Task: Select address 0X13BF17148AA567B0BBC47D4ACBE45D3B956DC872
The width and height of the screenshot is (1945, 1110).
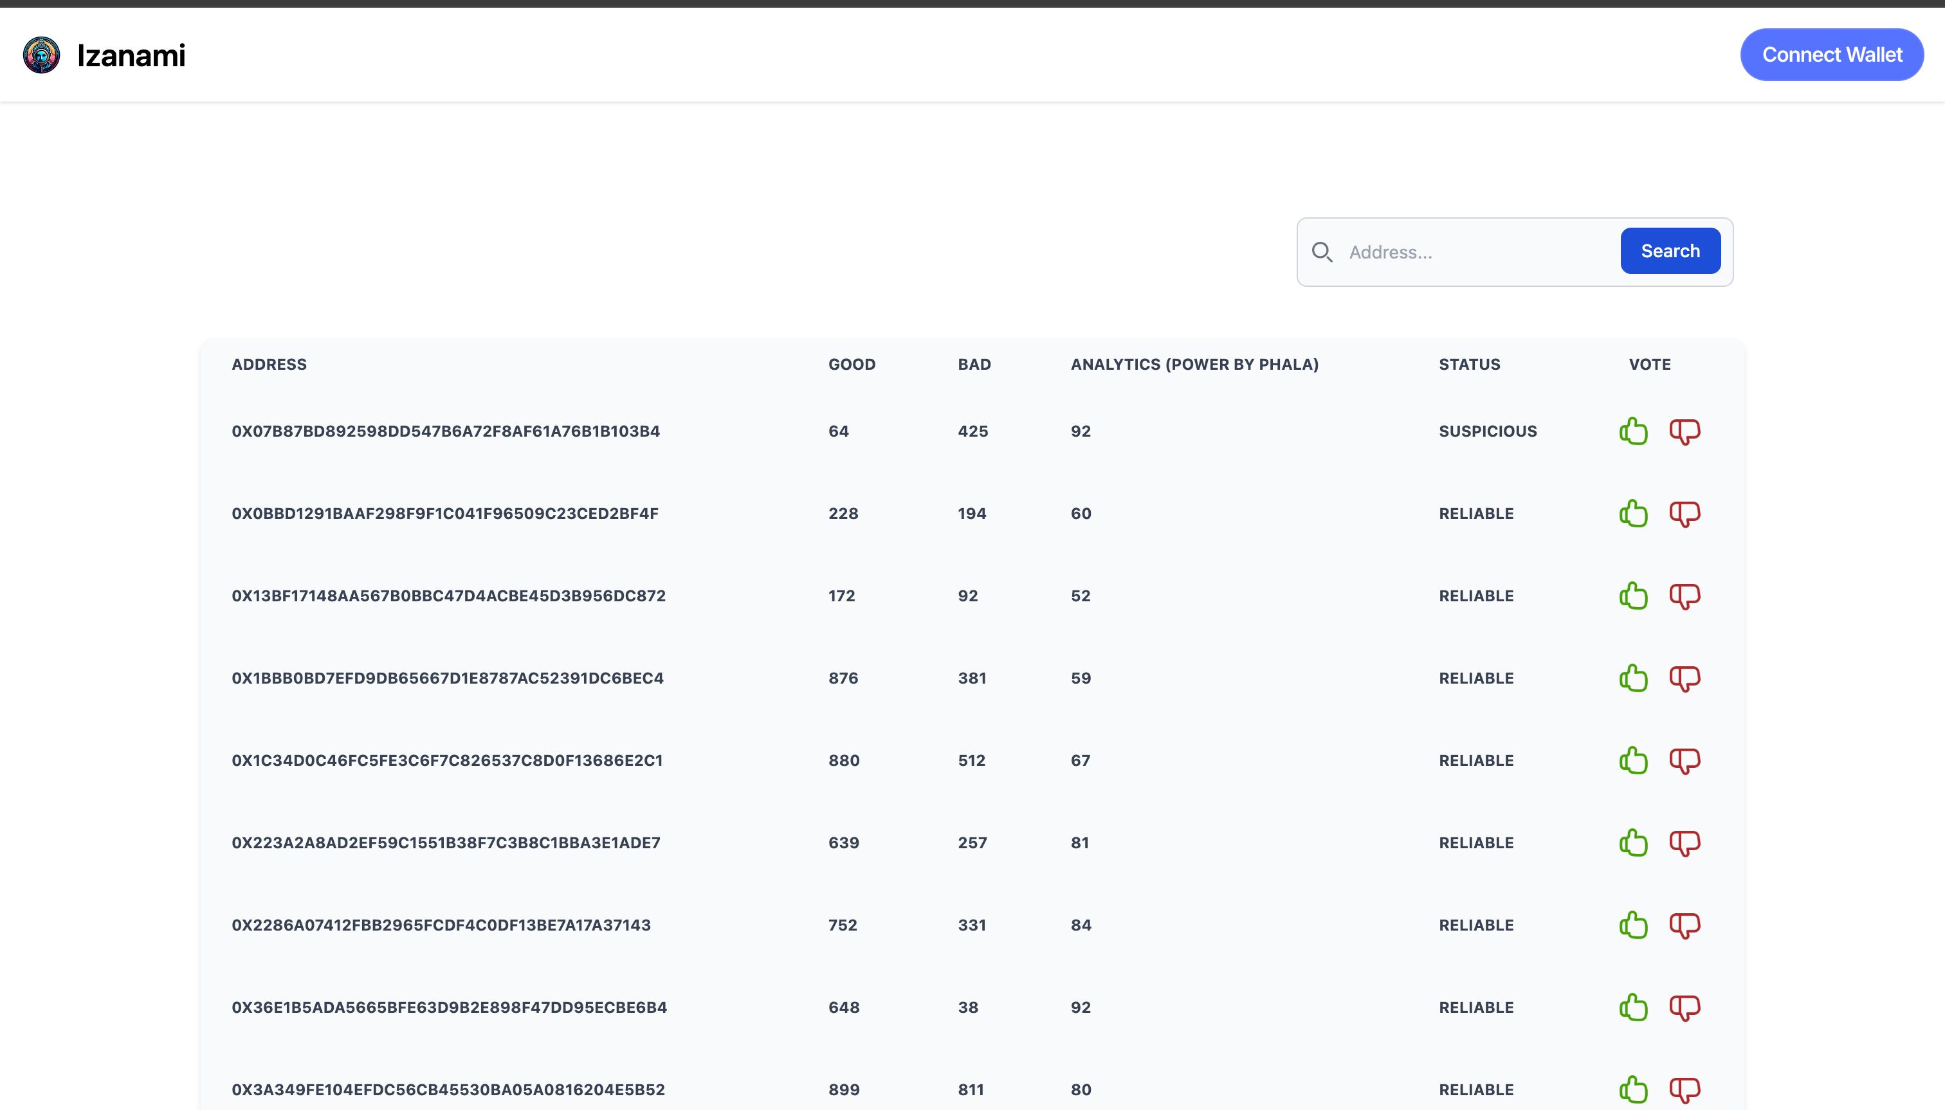Action: [x=449, y=596]
